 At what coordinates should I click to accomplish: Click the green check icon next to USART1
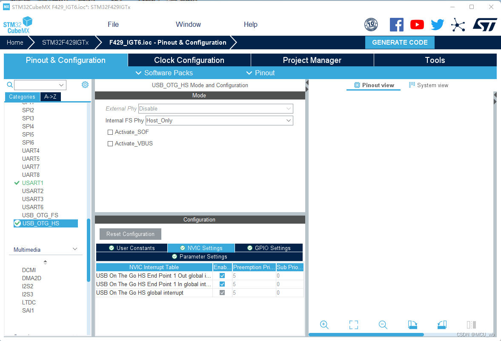pyautogui.click(x=17, y=183)
